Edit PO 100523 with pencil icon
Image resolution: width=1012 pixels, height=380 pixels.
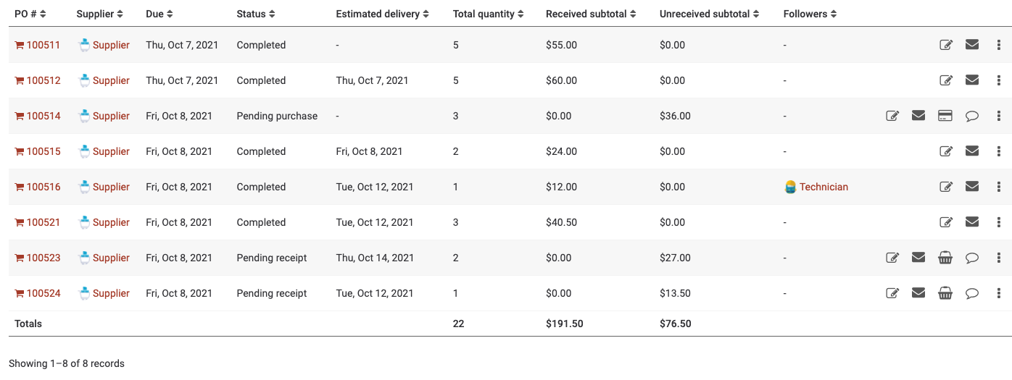tap(893, 258)
